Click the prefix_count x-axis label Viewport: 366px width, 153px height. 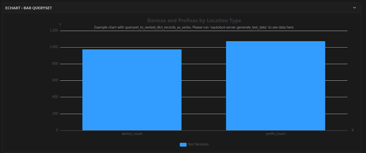click(x=275, y=134)
